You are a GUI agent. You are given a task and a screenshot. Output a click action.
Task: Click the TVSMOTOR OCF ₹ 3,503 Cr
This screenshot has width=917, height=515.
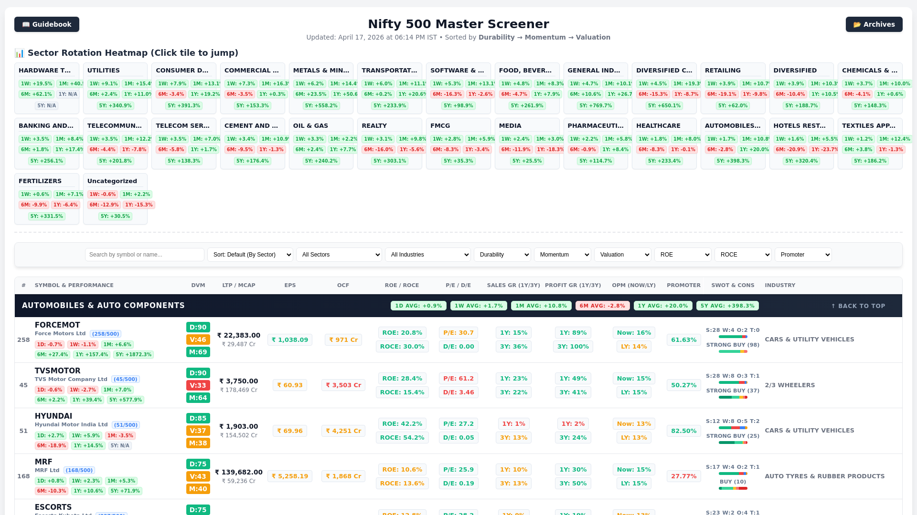click(x=343, y=385)
